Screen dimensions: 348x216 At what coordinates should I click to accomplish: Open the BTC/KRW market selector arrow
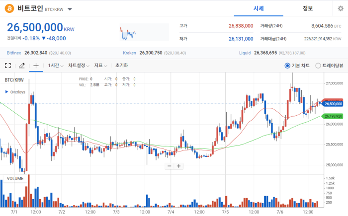pyautogui.click(x=70, y=9)
